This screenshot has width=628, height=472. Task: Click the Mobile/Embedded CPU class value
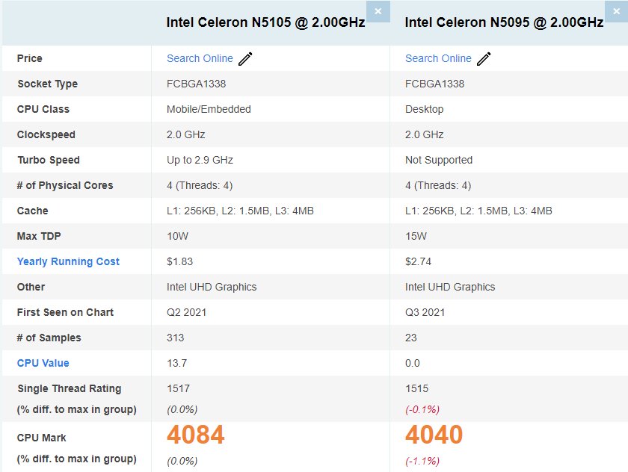tap(209, 109)
